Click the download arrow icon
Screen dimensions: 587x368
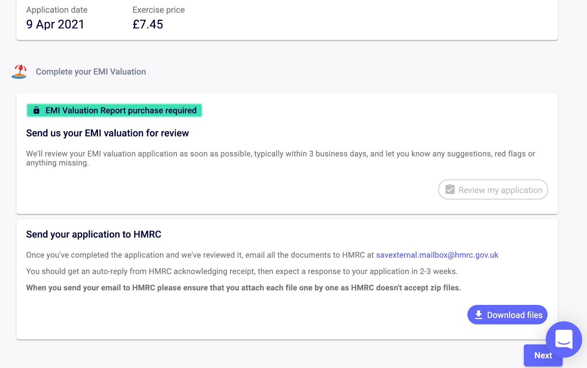pos(479,315)
